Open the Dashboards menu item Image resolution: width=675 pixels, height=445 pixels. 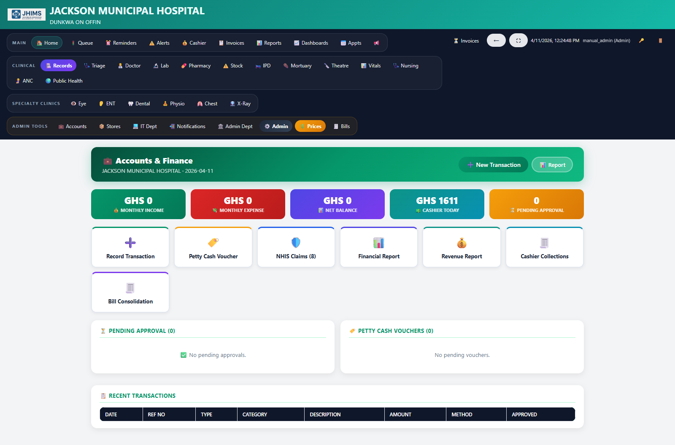coord(311,43)
